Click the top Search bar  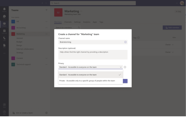(93, 3)
